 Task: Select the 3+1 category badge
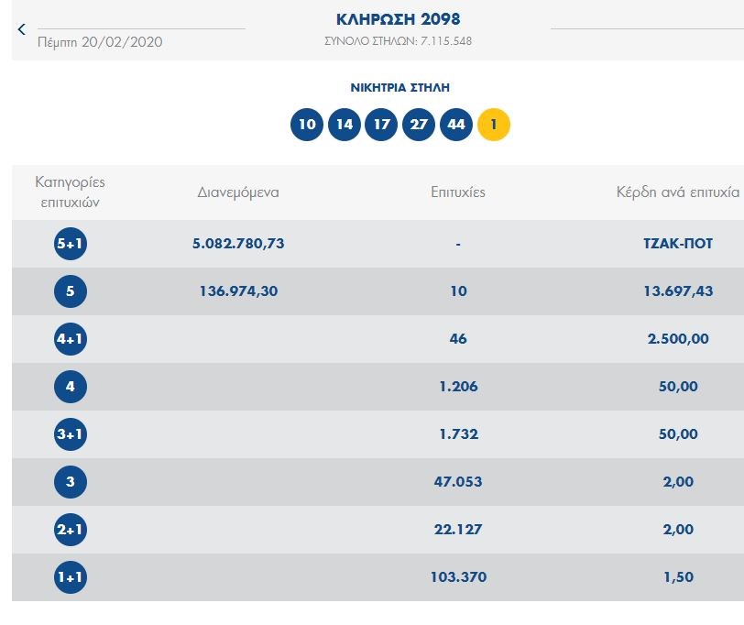pyautogui.click(x=71, y=434)
